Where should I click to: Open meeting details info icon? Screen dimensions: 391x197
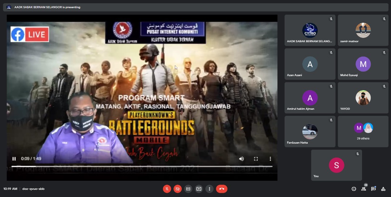[x=354, y=189]
